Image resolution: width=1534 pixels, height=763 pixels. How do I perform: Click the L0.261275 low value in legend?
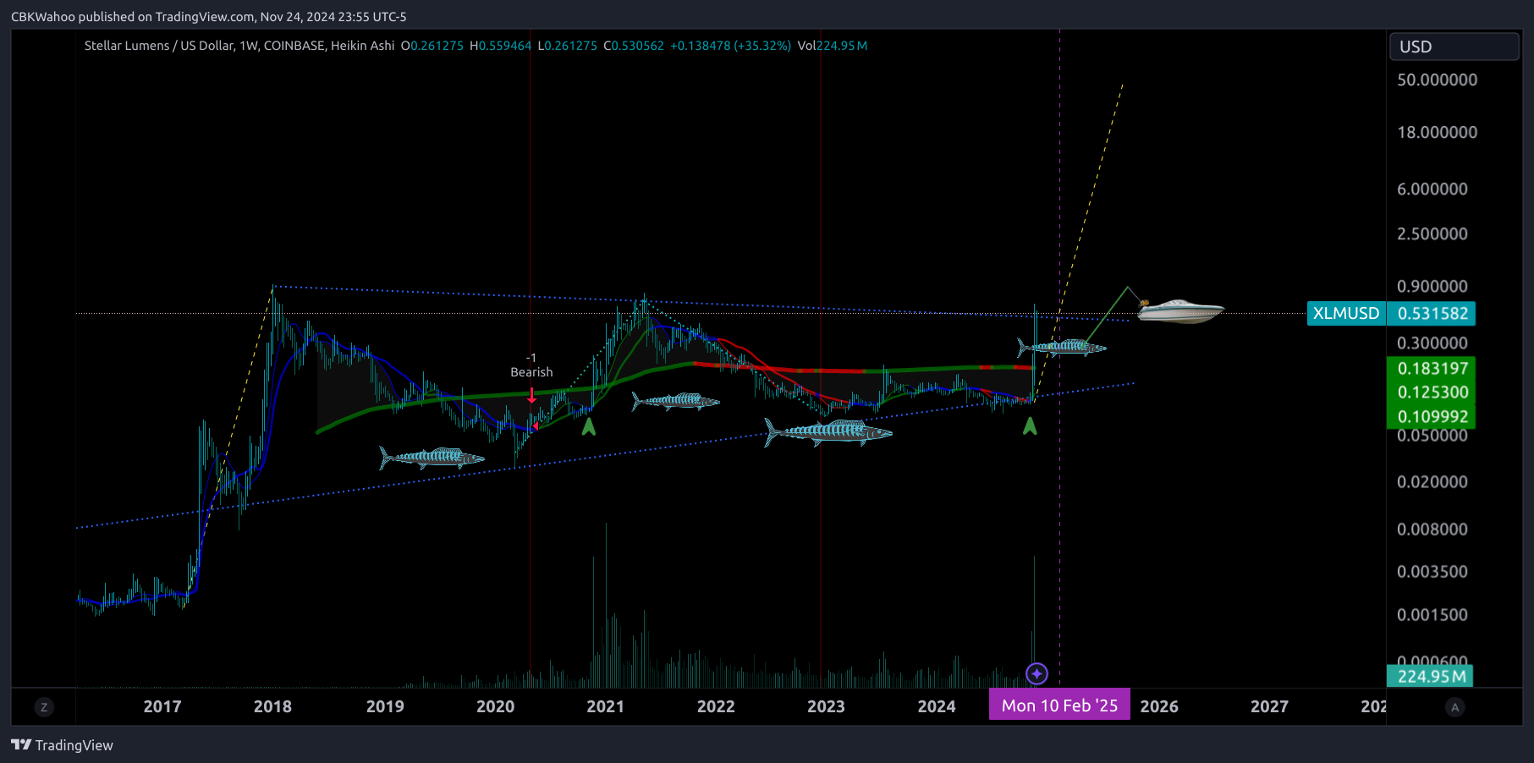point(568,46)
